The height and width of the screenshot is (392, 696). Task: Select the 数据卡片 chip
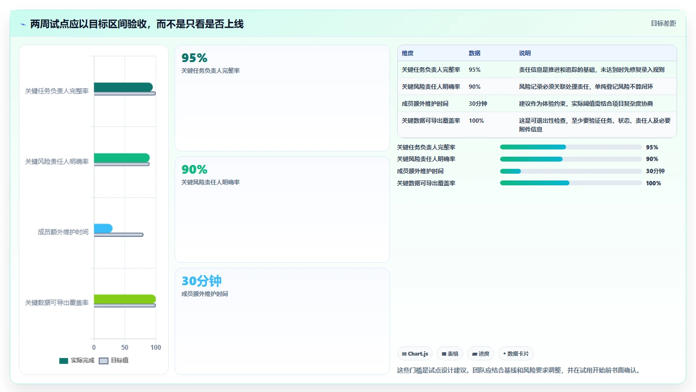[516, 354]
